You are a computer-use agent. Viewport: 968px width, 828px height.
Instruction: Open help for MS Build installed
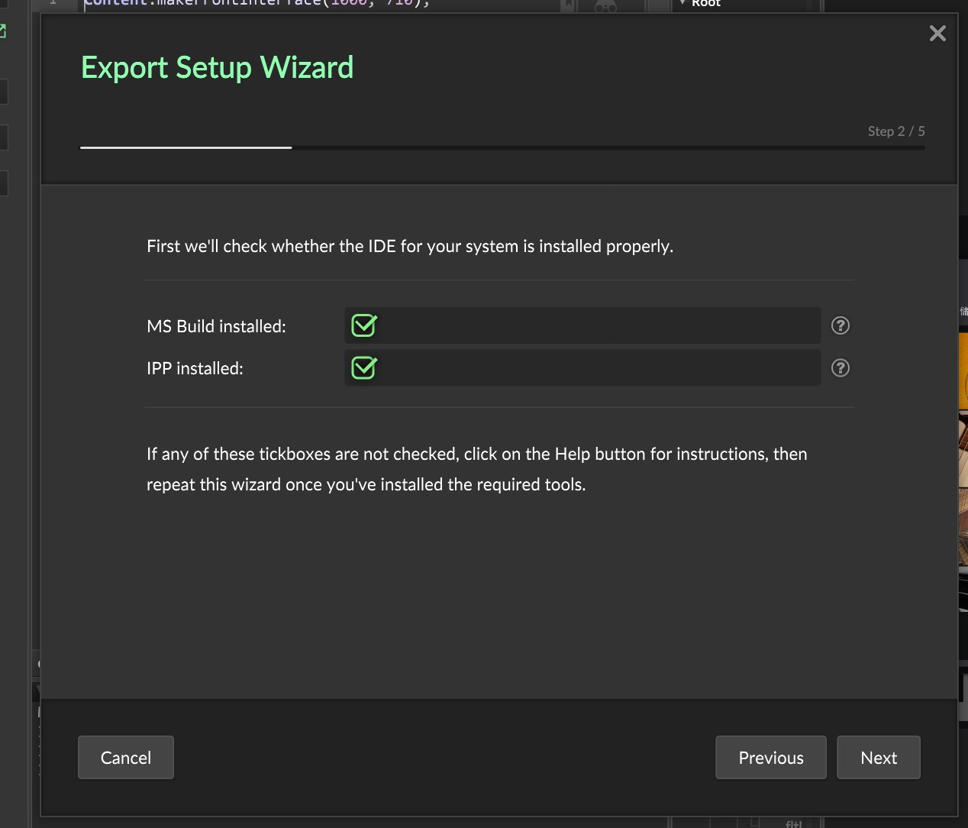(x=840, y=326)
